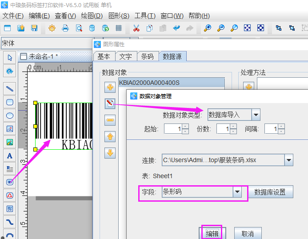Click the Open file icon in toolbar

[21, 28]
